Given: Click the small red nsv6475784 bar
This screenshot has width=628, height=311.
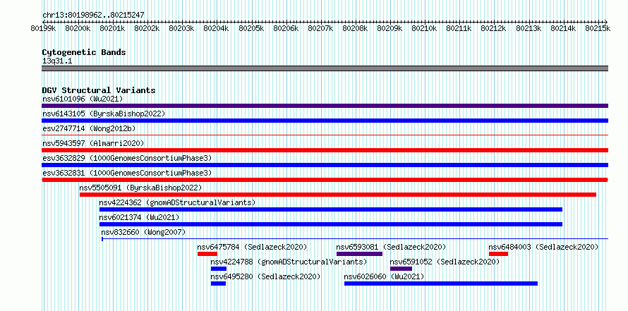Looking at the screenshot, I should 207,254.
